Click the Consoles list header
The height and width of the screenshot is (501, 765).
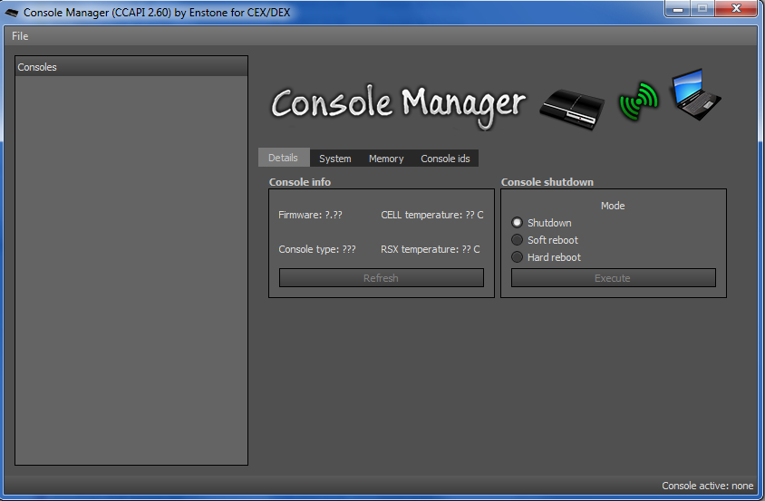[x=131, y=67]
